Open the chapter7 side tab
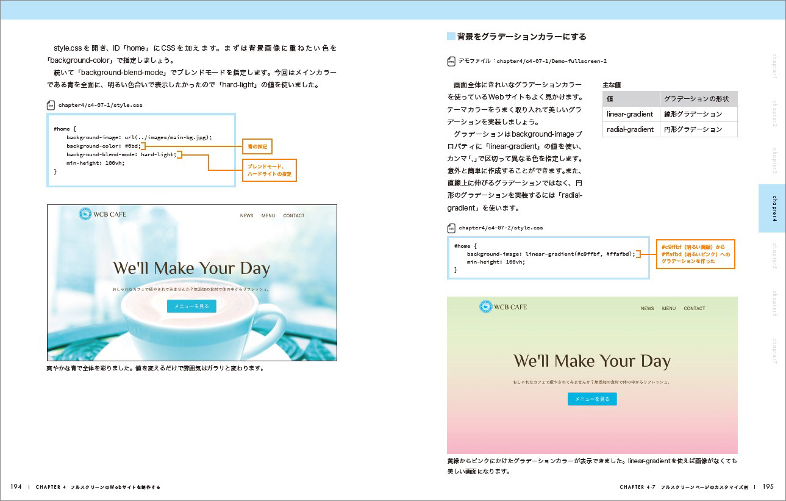 point(774,351)
